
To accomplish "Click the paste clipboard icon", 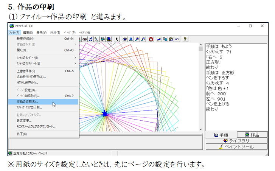I will coord(171,39).
